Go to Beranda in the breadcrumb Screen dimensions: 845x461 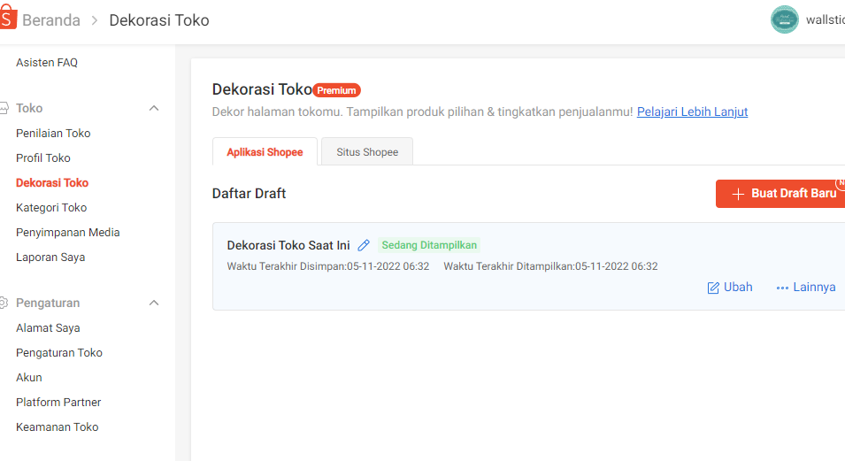tap(51, 20)
